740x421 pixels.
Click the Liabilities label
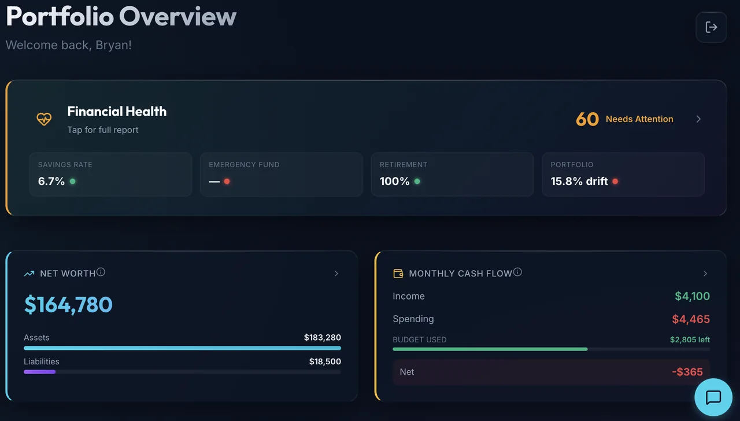click(x=42, y=361)
